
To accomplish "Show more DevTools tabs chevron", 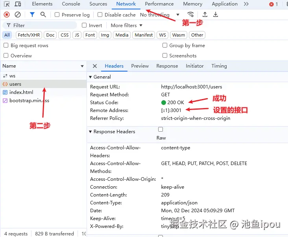I will [246, 4].
